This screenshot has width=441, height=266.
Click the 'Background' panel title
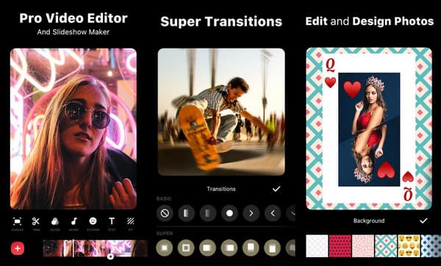coord(369,220)
